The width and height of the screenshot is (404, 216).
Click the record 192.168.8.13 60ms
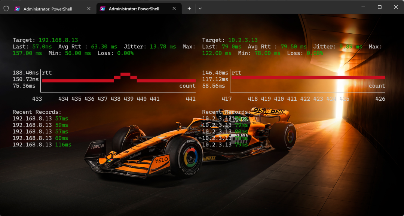[x=40, y=138]
